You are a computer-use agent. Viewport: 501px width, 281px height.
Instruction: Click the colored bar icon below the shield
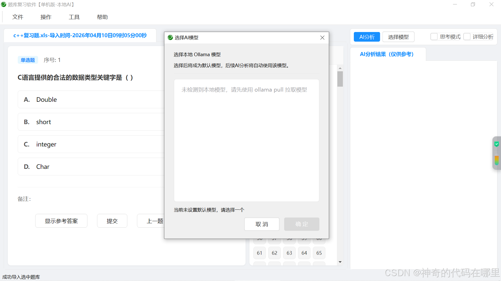click(x=497, y=160)
